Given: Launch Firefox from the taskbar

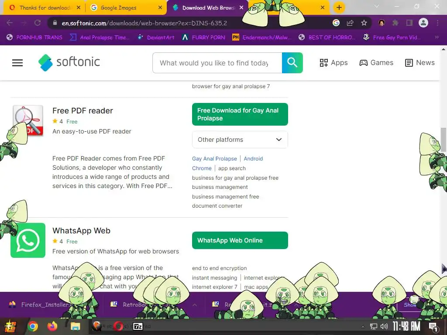Looking at the screenshot, I should tap(52, 326).
